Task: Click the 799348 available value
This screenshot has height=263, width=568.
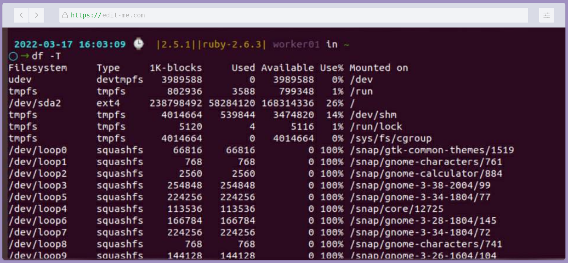Action: click(296, 92)
